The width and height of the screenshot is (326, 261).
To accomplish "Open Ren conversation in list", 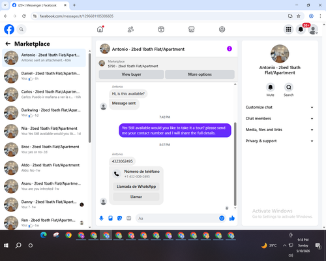I will 44,223.
